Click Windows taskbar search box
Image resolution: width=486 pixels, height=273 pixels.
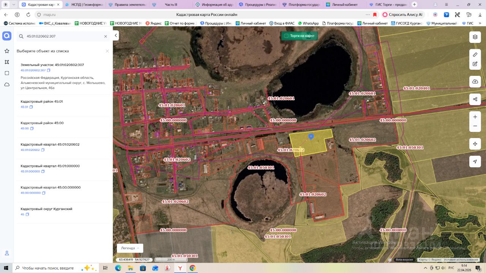(55, 268)
